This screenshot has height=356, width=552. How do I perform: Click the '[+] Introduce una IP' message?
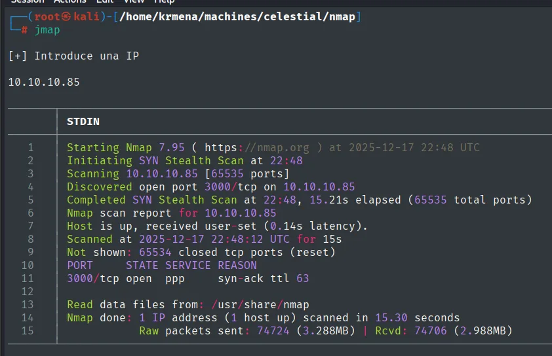73,56
